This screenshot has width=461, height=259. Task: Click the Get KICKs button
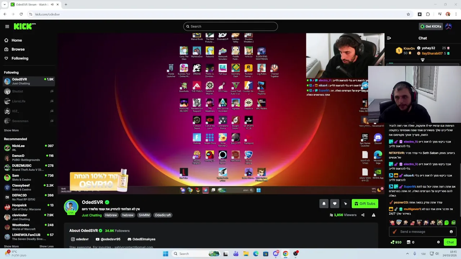click(x=431, y=26)
